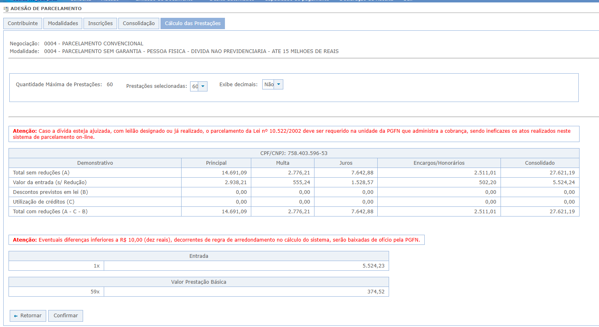Select the Consolidação tab
This screenshot has width=599, height=327.
pos(139,23)
